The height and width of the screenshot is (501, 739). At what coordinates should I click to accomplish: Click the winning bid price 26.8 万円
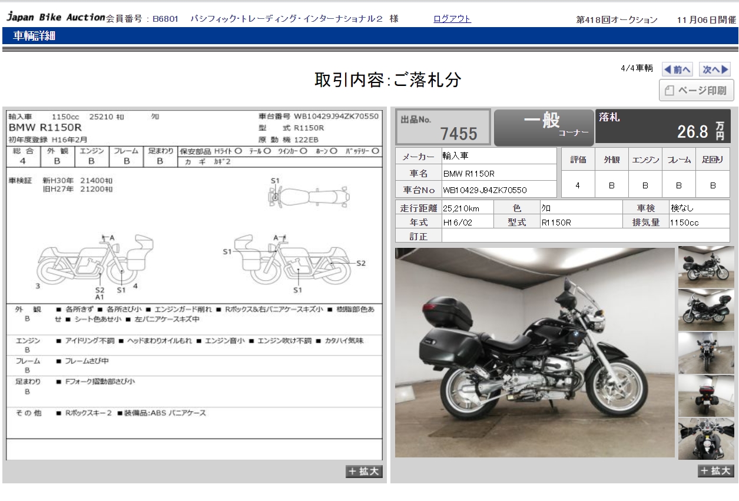(x=701, y=131)
